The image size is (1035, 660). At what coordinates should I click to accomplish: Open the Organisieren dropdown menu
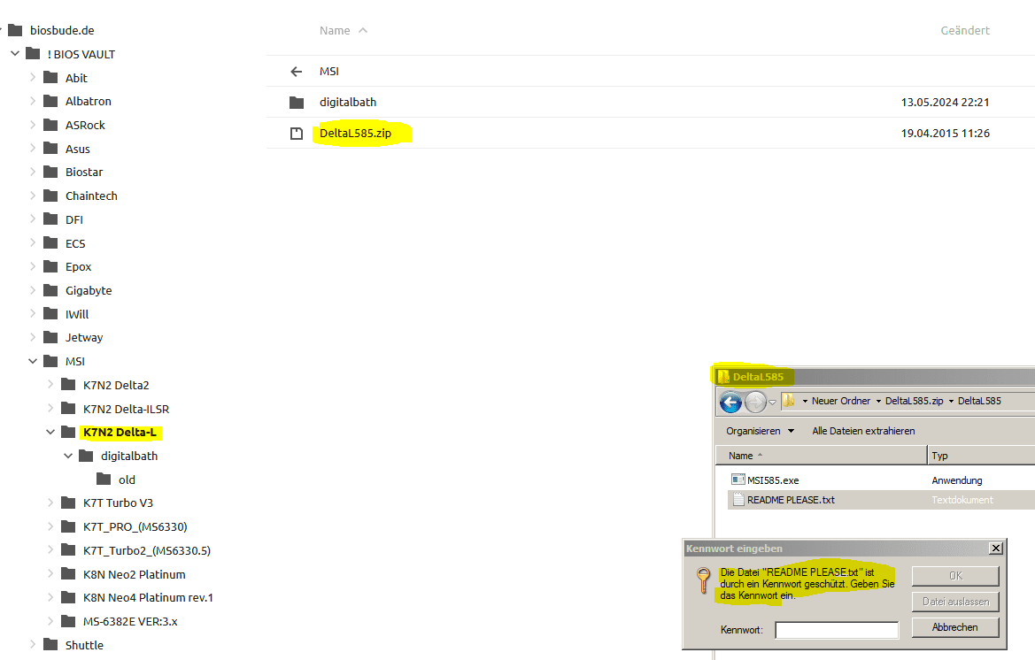761,431
